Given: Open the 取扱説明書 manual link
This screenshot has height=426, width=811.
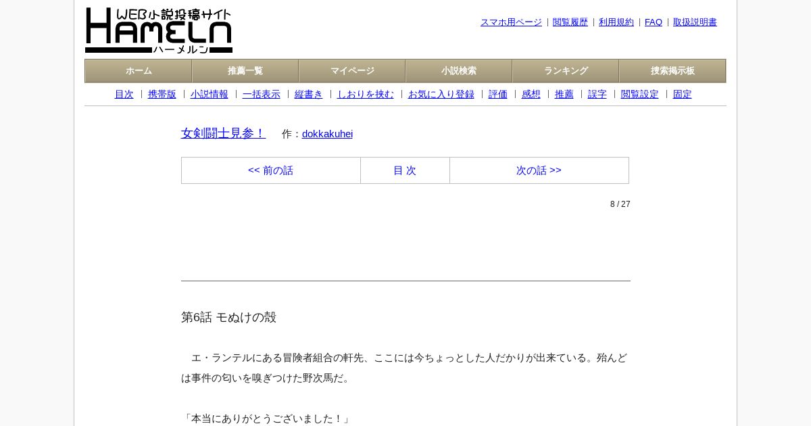Looking at the screenshot, I should (695, 22).
